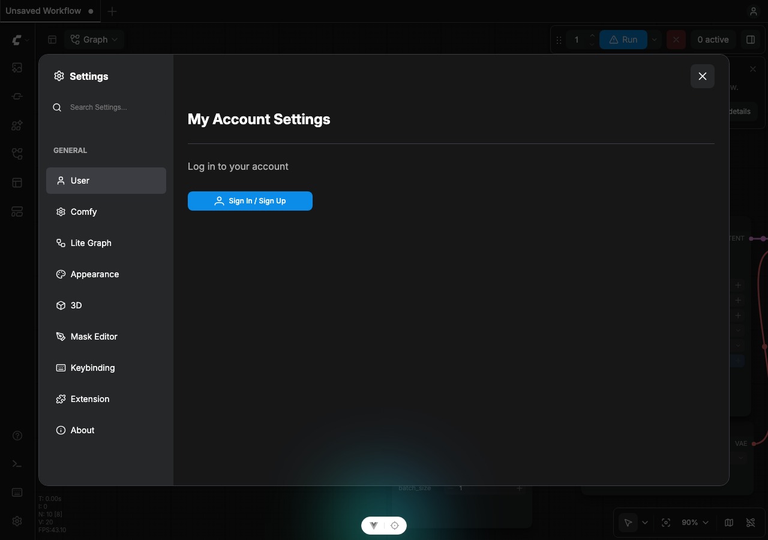The height and width of the screenshot is (540, 768).
Task: Click the red cancel run button
Action: pos(676,40)
